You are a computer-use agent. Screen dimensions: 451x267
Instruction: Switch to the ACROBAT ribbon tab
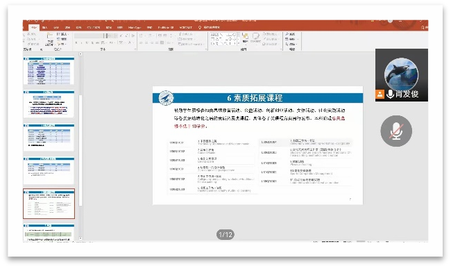click(x=185, y=27)
